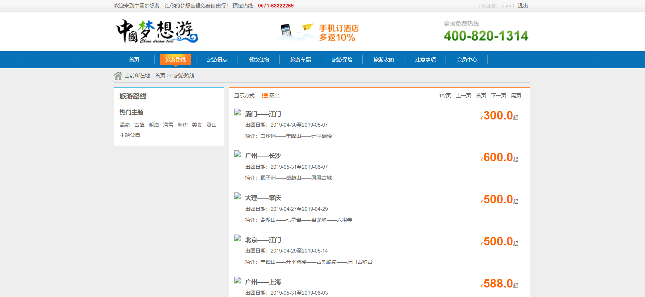Open 注意事项 in the navigation bar
Screen dimensions: 645x297
(x=425, y=60)
